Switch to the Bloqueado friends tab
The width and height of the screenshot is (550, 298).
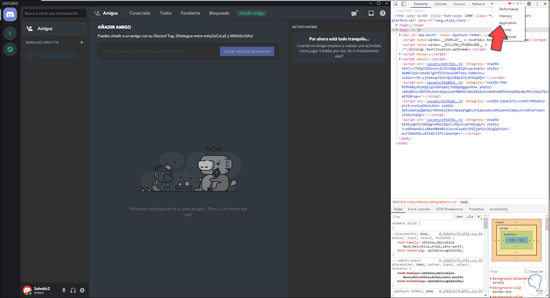point(219,13)
